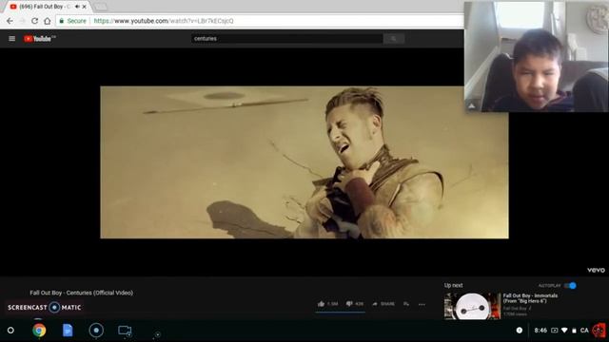Open the blue circular shelf app

point(96,331)
